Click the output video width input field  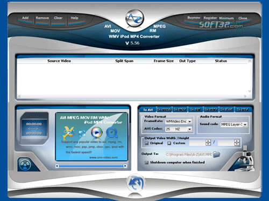(x=197, y=143)
